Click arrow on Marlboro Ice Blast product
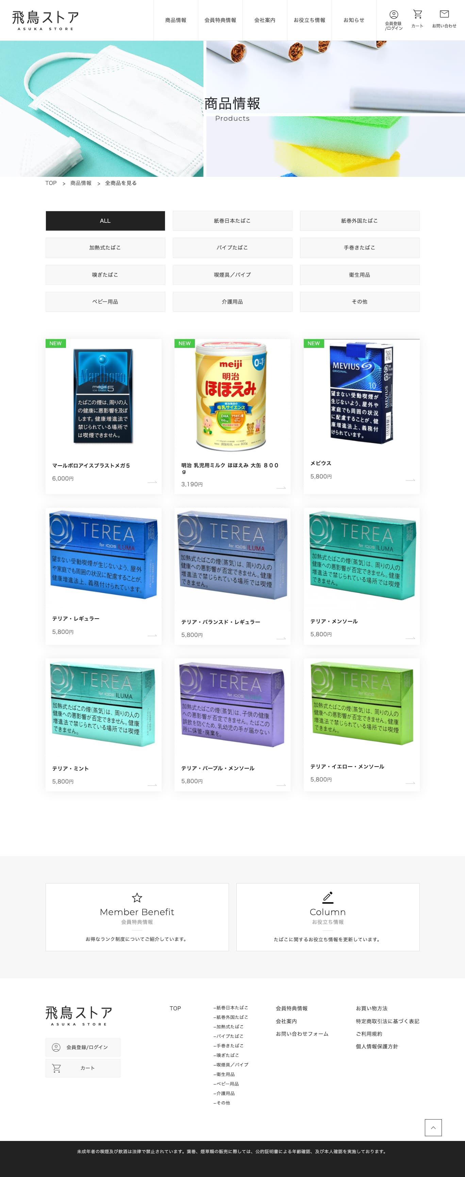The width and height of the screenshot is (465, 1177). 152,482
